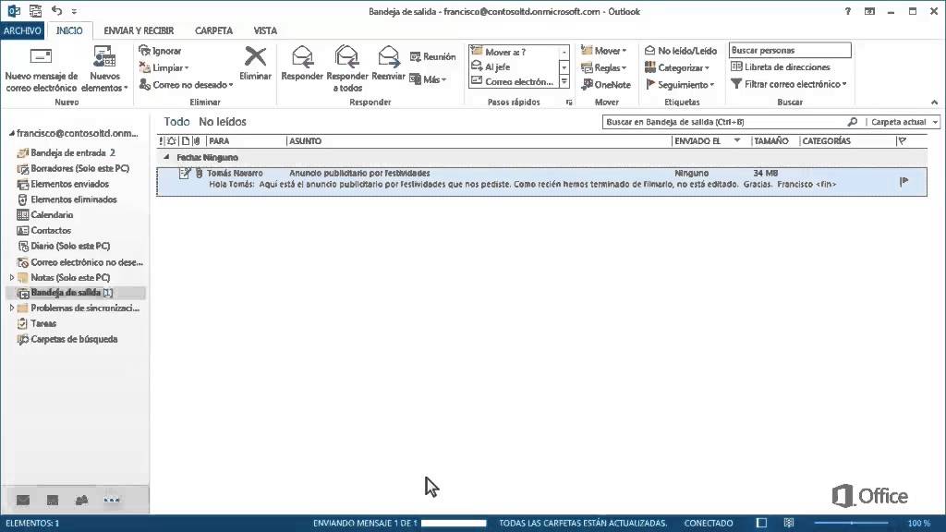This screenshot has height=532, width=946.
Task: Switch to the VISTA tab
Action: click(x=265, y=30)
